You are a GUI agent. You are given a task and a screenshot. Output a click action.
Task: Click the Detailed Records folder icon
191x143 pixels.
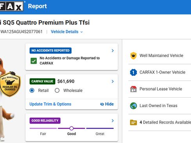point(133,122)
